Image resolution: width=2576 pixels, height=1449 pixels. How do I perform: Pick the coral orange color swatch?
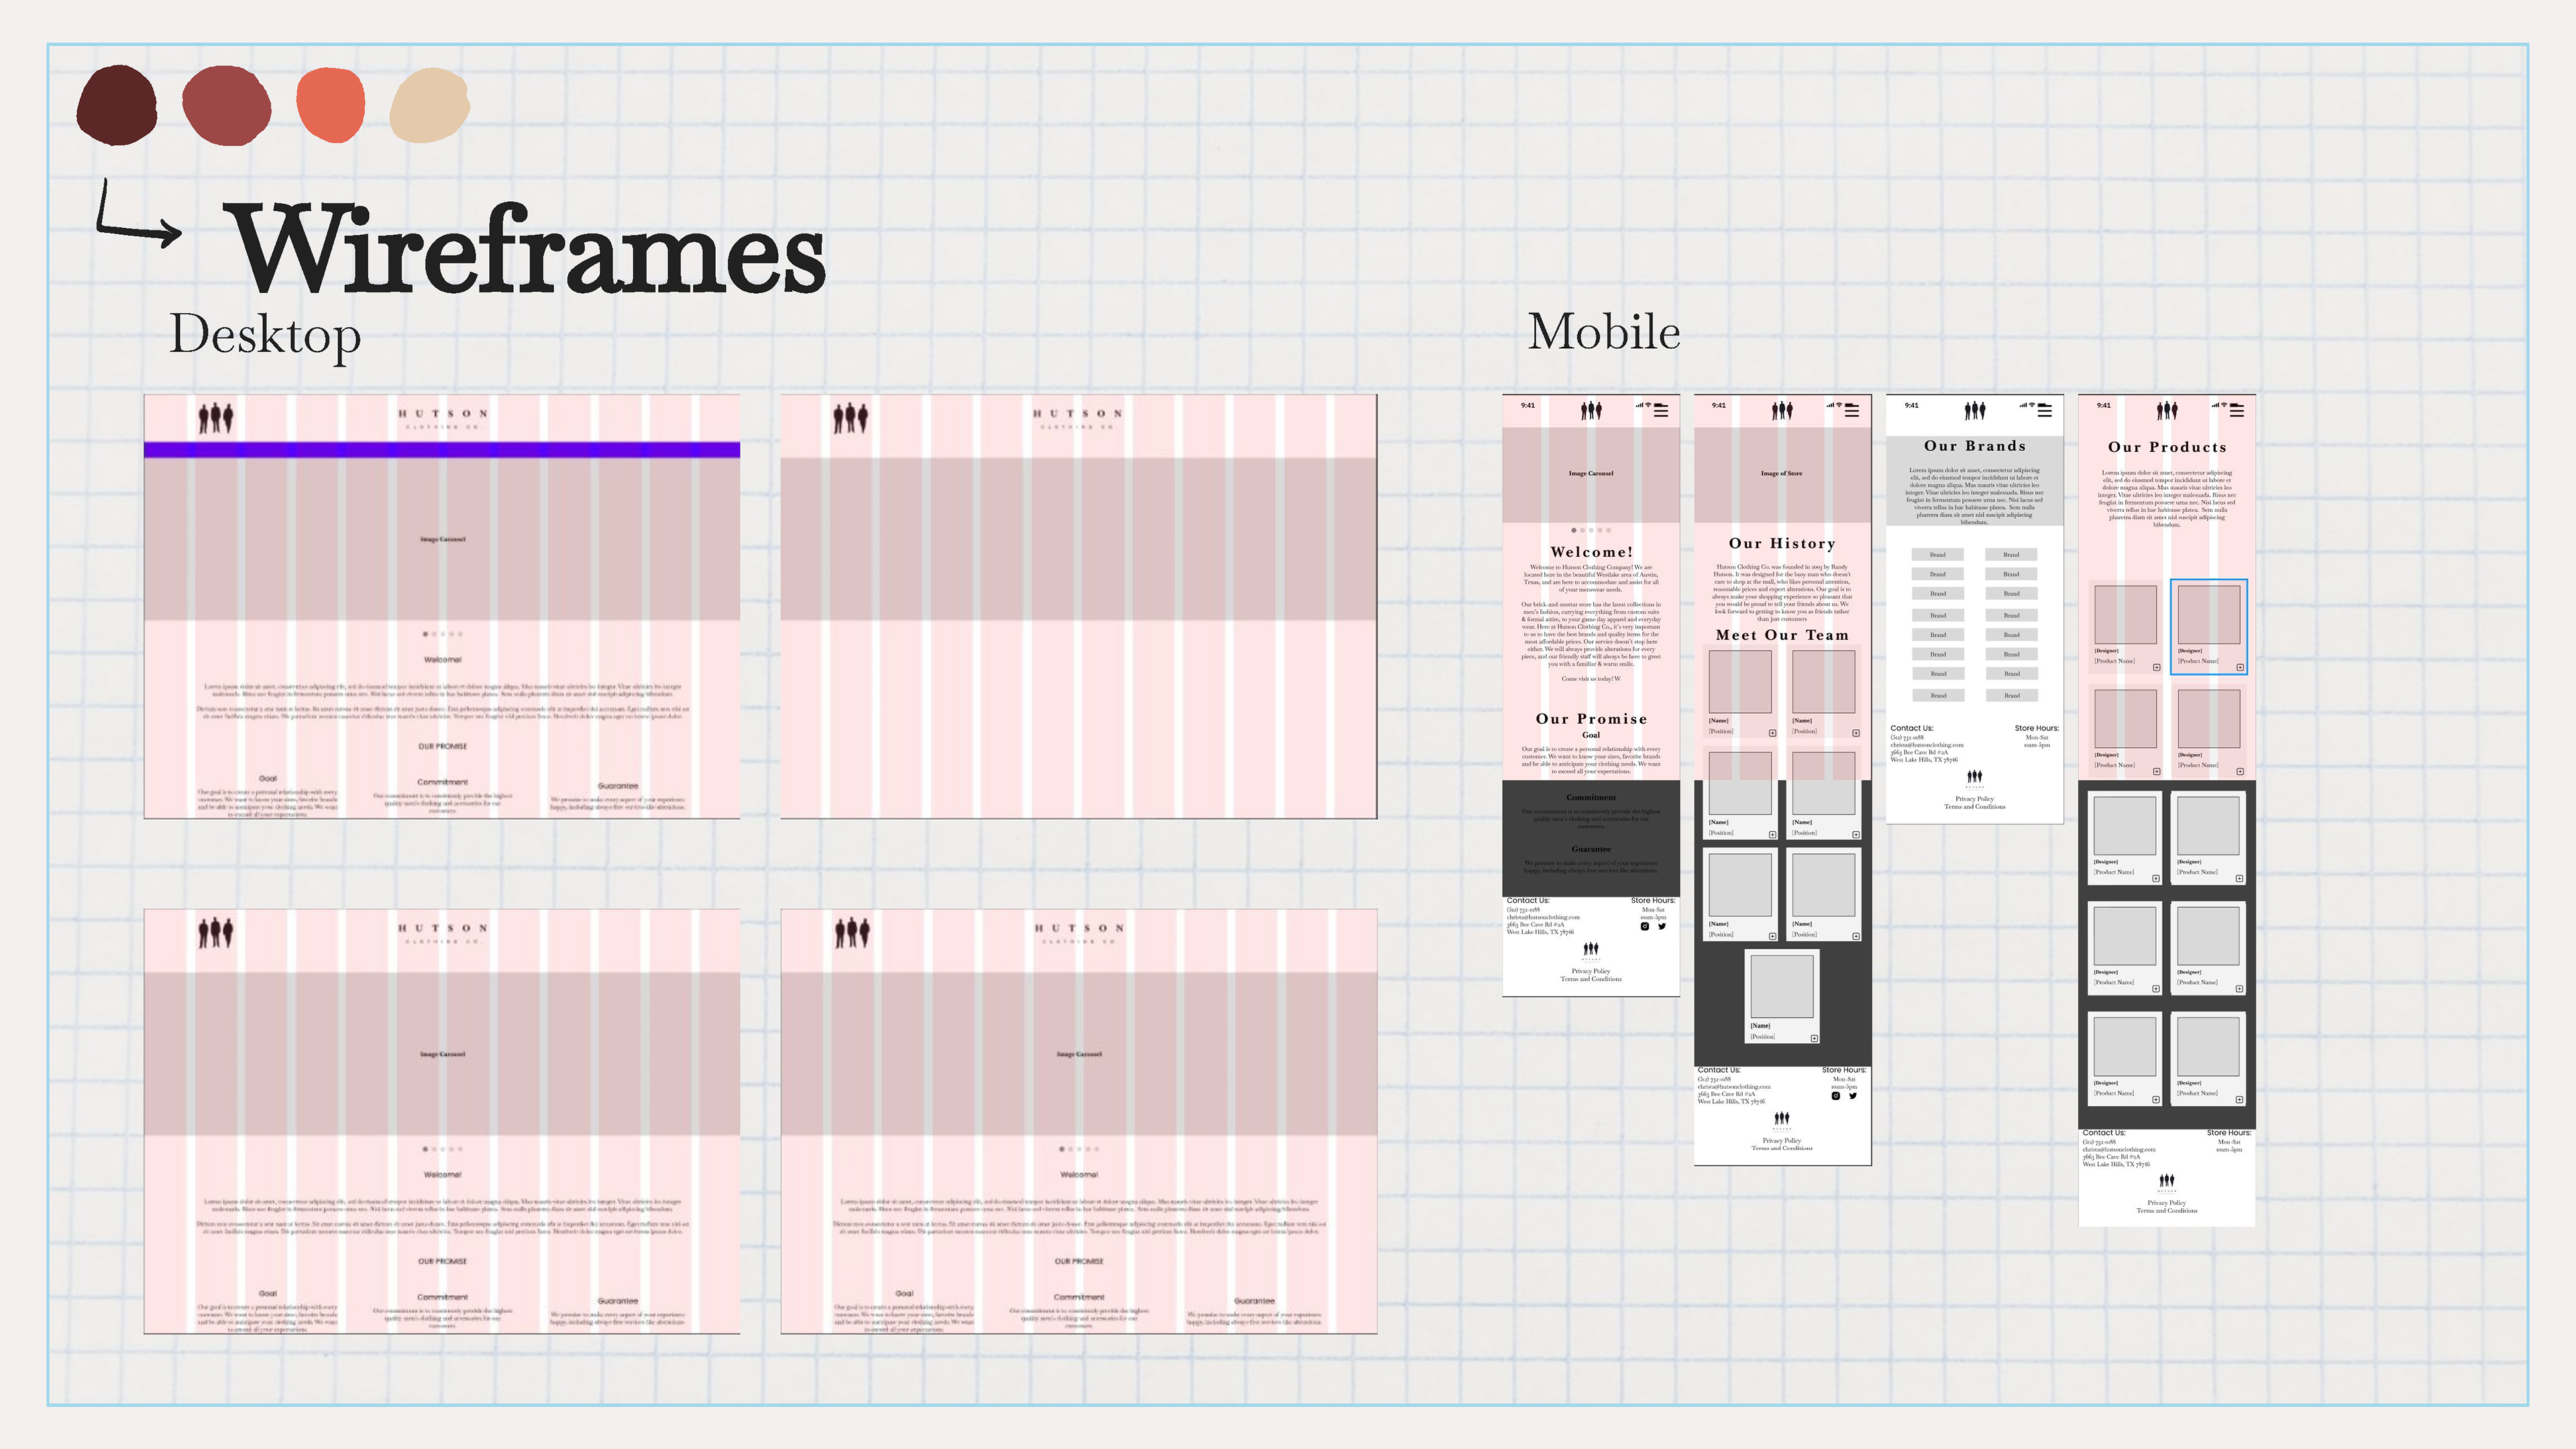click(x=331, y=105)
